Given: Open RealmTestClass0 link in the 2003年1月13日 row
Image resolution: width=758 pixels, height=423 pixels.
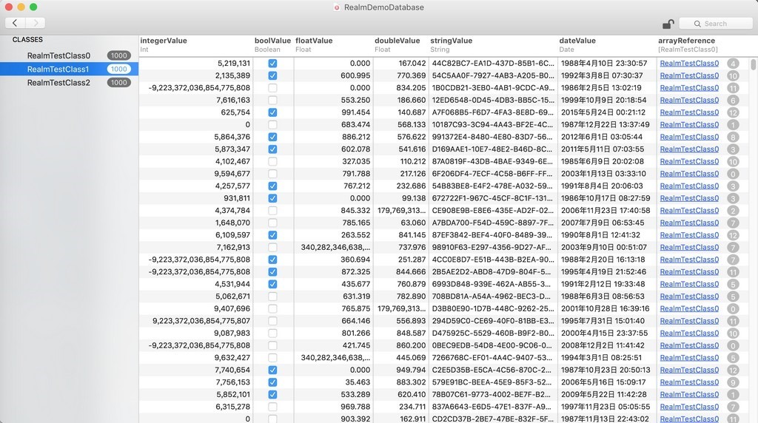Looking at the screenshot, I should [689, 173].
